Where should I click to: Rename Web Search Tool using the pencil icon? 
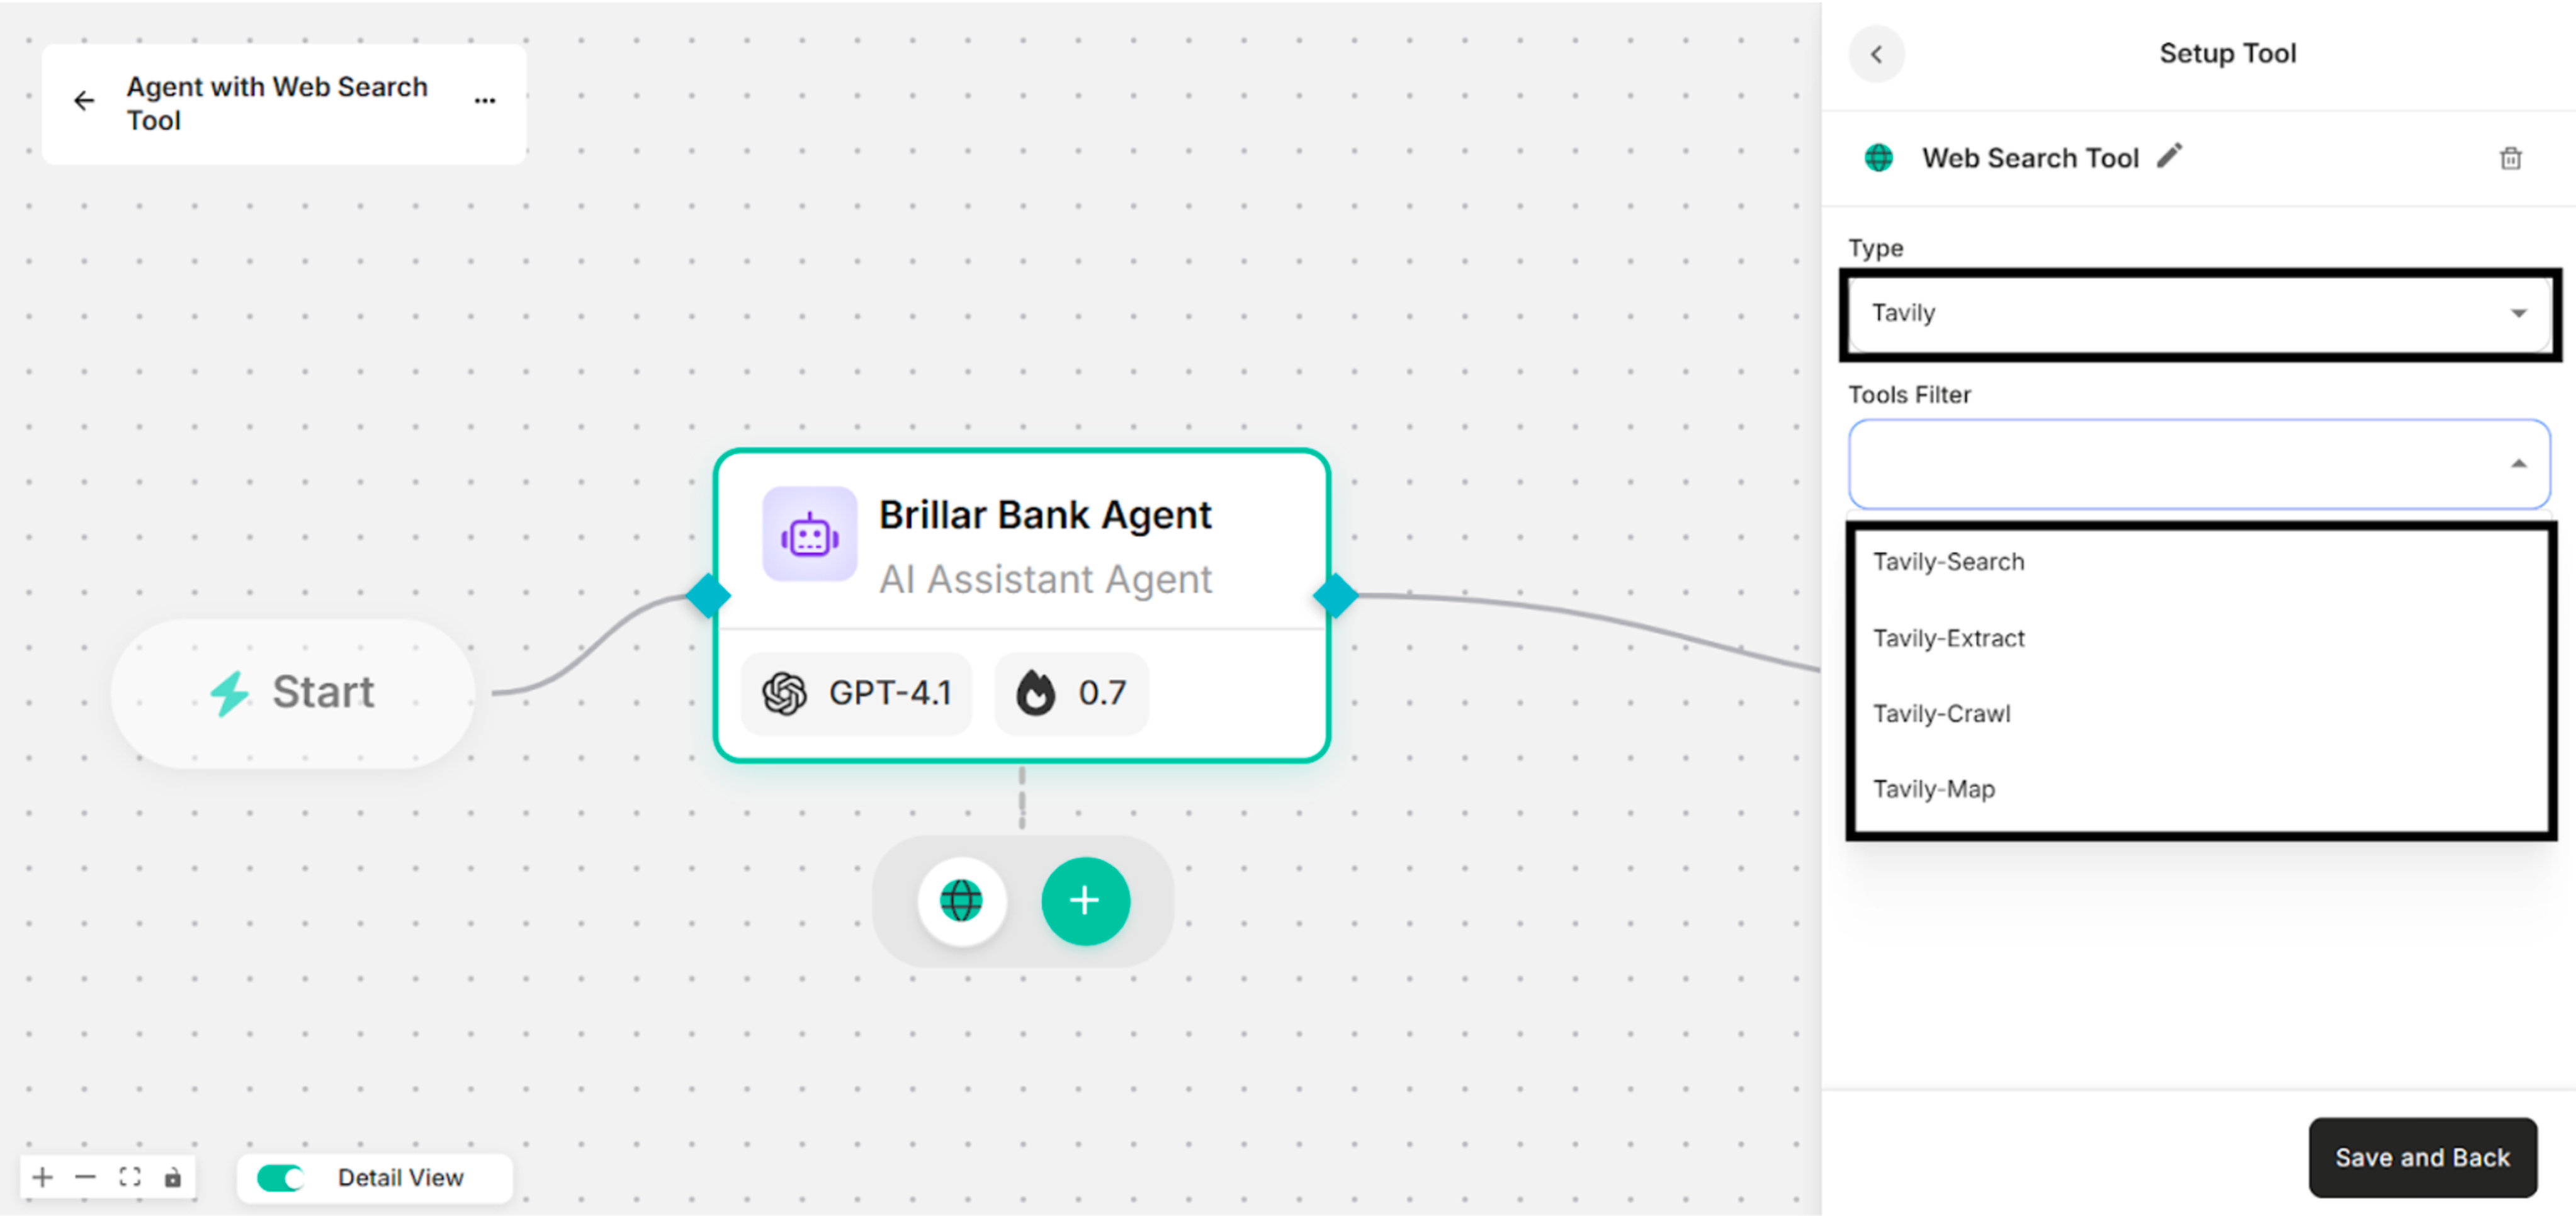2168,156
